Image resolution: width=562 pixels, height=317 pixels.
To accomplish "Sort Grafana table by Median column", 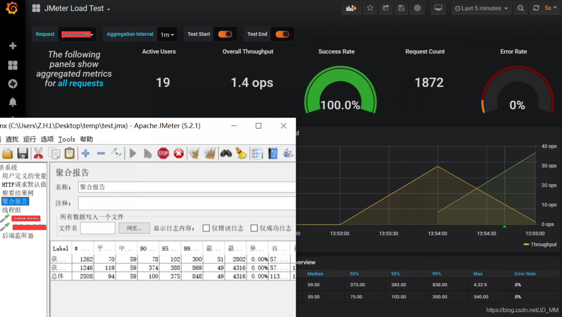I will (315, 274).
